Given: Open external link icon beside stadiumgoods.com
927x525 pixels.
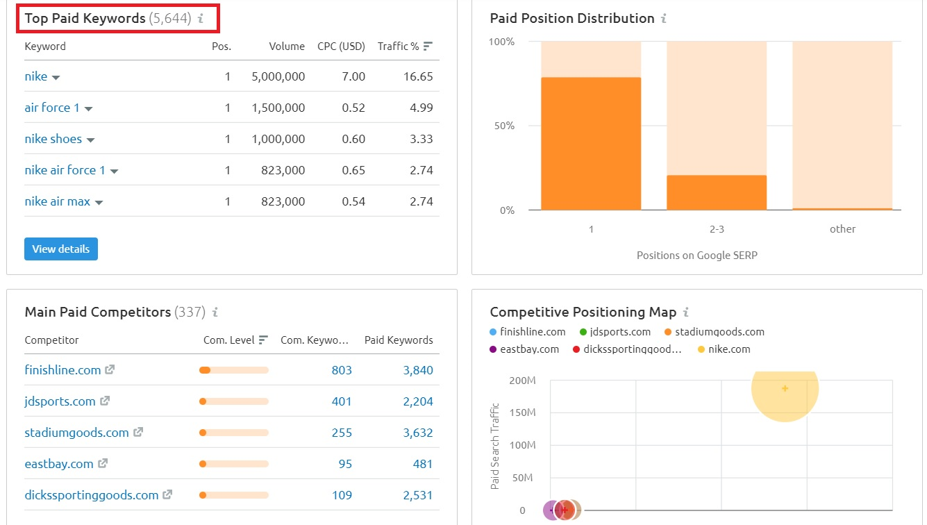Looking at the screenshot, I should (x=138, y=433).
